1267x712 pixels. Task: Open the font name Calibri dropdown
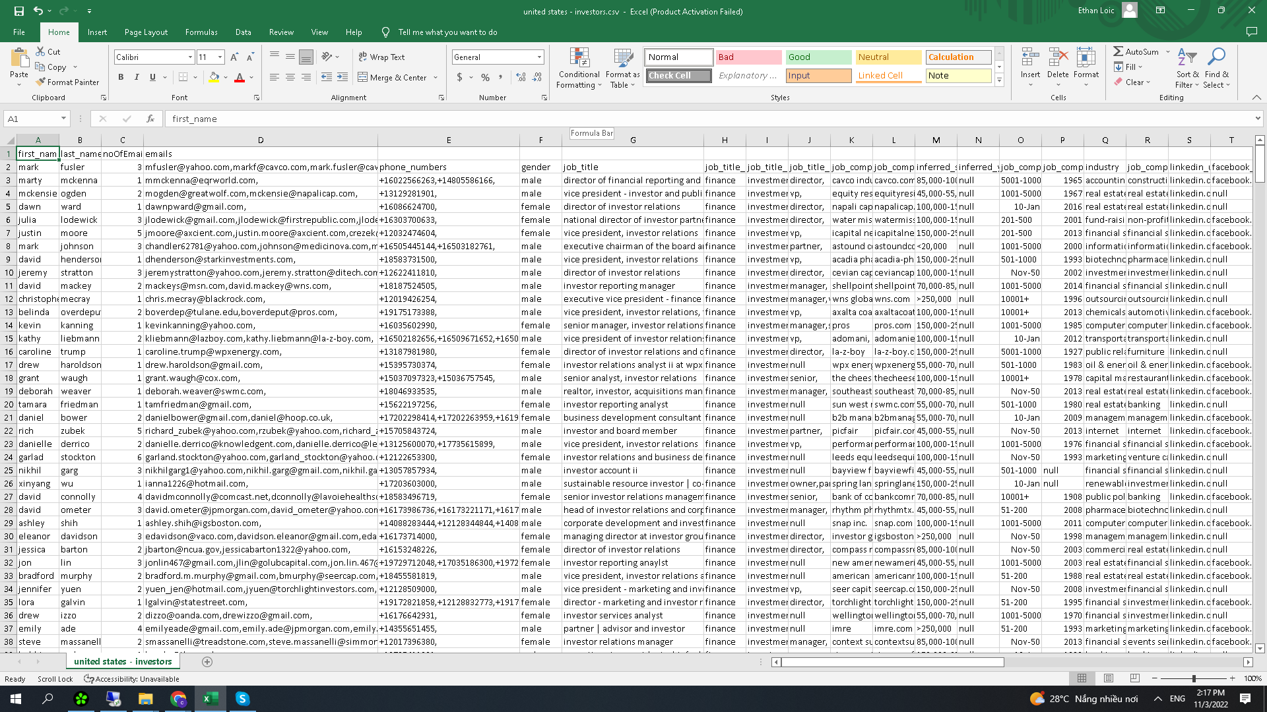190,57
